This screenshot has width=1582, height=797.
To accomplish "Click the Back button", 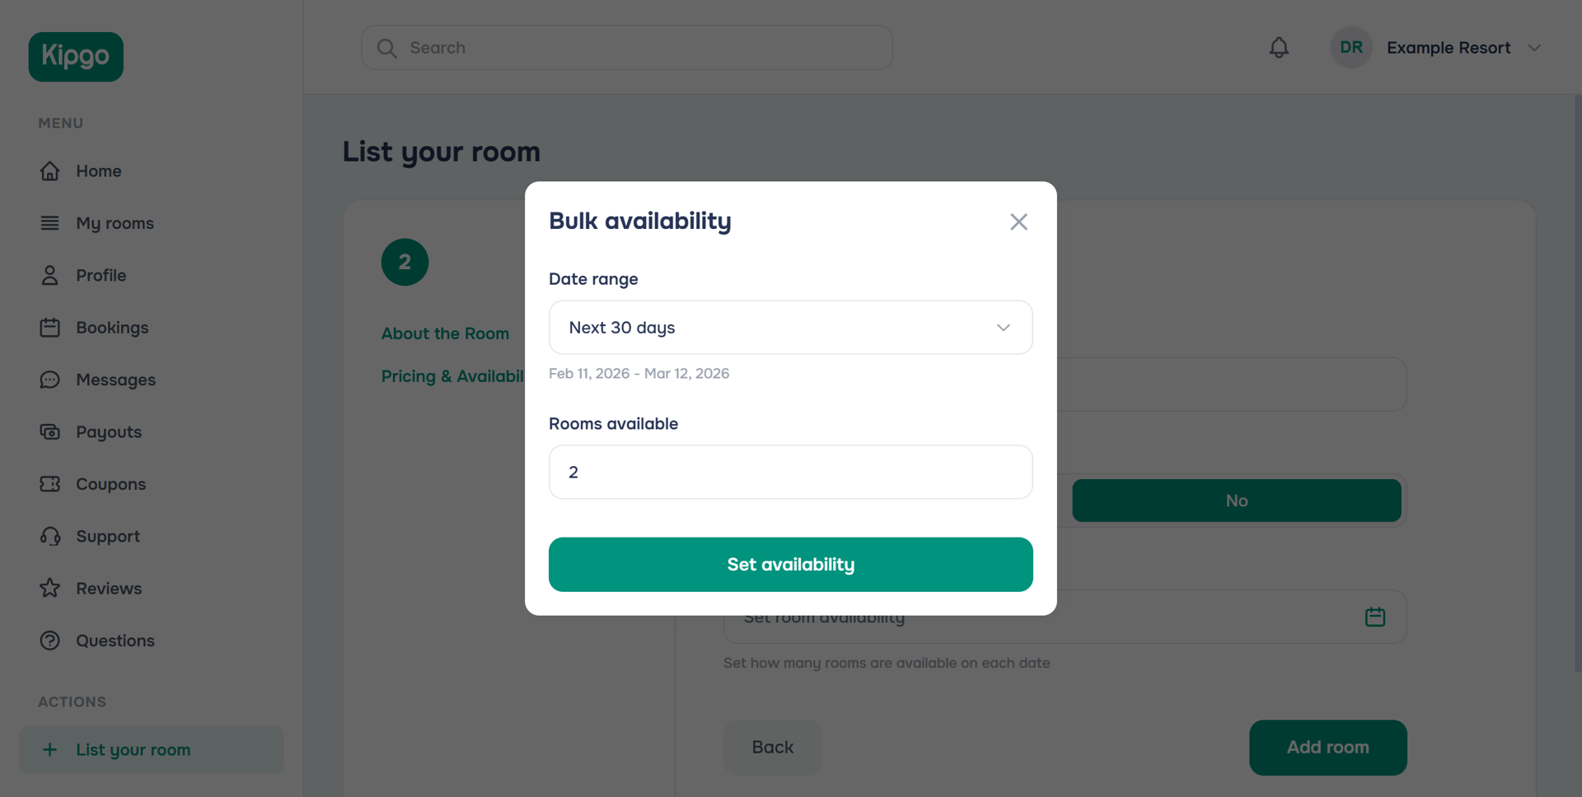I will 772,747.
